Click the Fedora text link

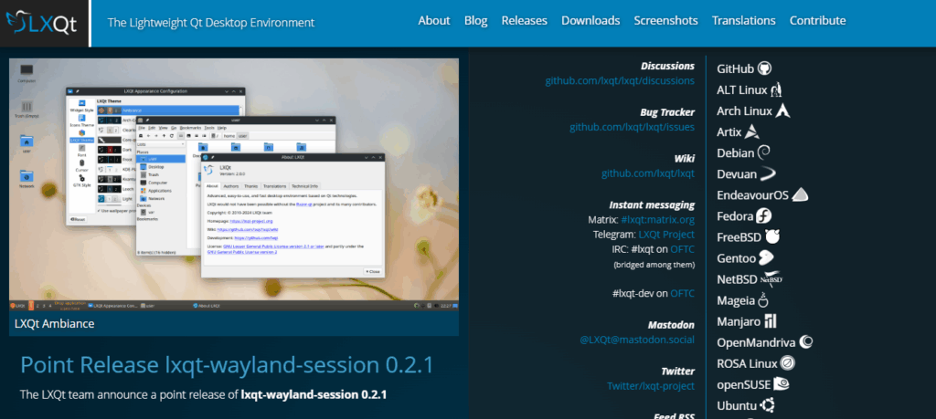click(x=735, y=216)
